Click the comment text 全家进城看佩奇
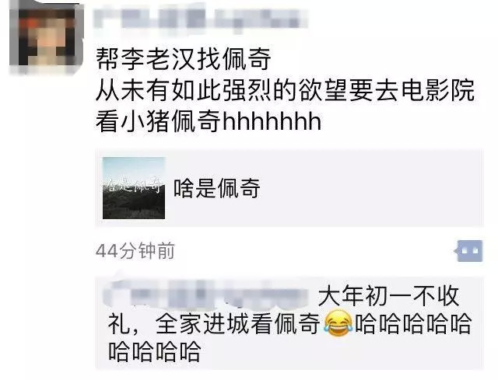This screenshot has width=498, height=380. coord(238,324)
